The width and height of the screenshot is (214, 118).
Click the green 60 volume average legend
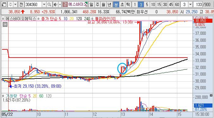point(41,96)
